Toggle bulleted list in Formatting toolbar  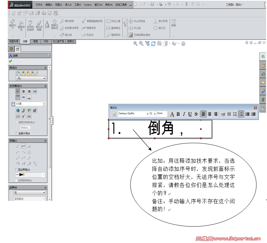coord(235,114)
